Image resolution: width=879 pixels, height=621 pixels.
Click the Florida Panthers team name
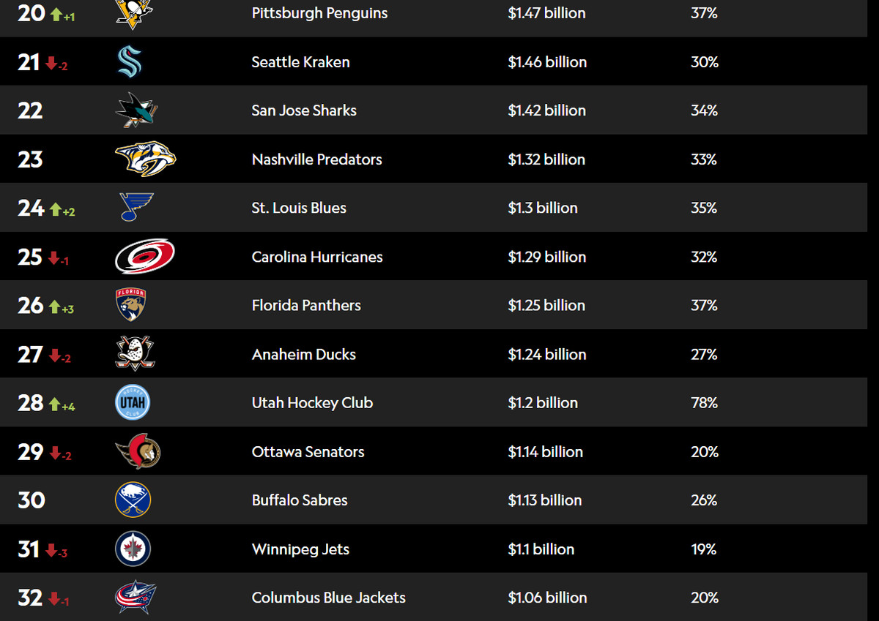tap(306, 305)
